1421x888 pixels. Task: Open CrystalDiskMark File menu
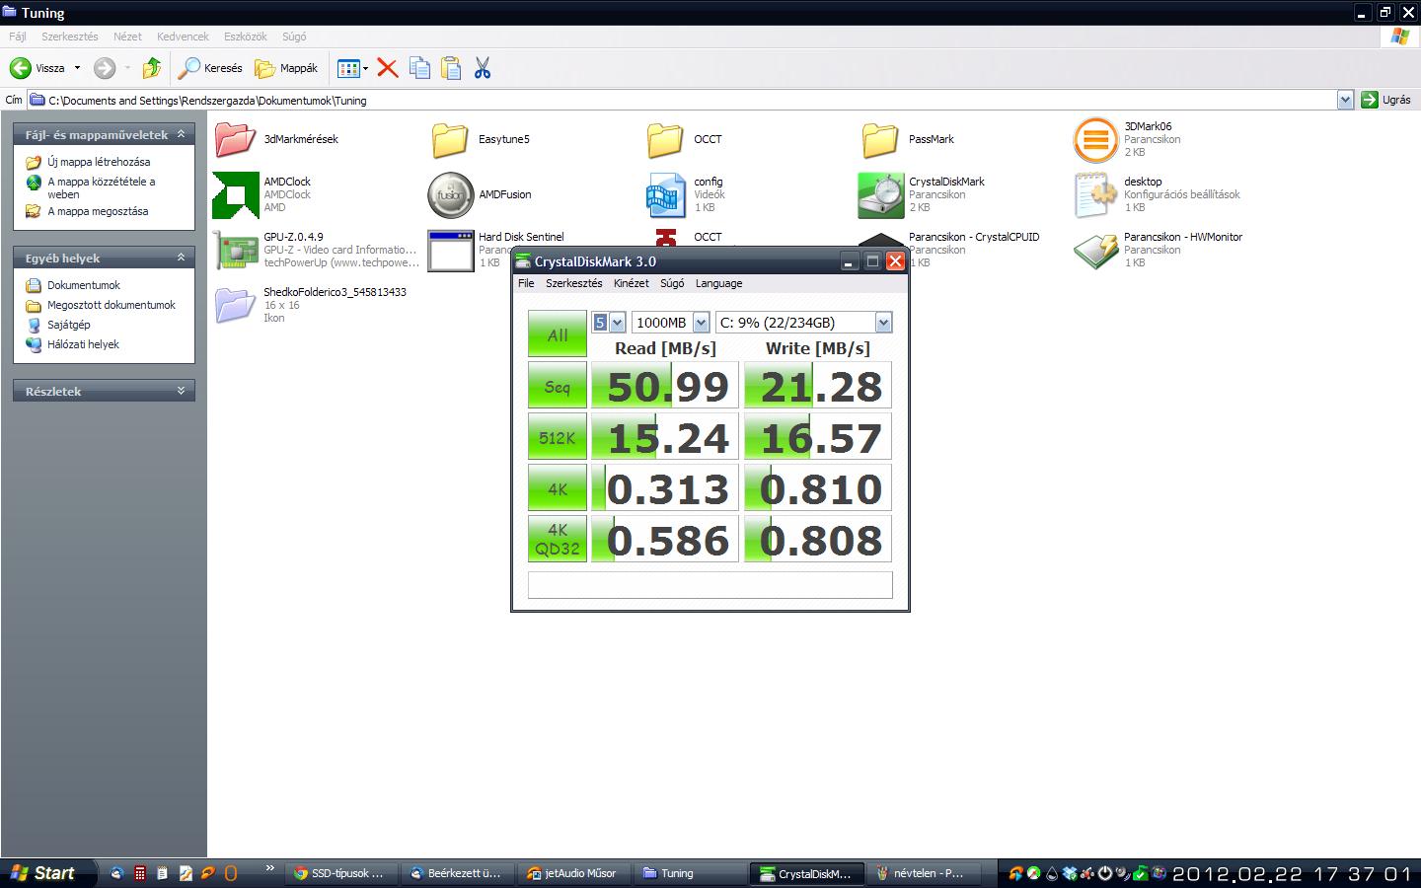tap(526, 283)
